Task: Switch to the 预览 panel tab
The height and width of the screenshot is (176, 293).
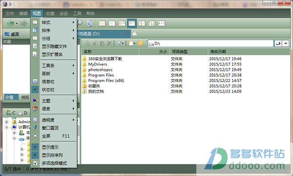Action: click(25, 97)
